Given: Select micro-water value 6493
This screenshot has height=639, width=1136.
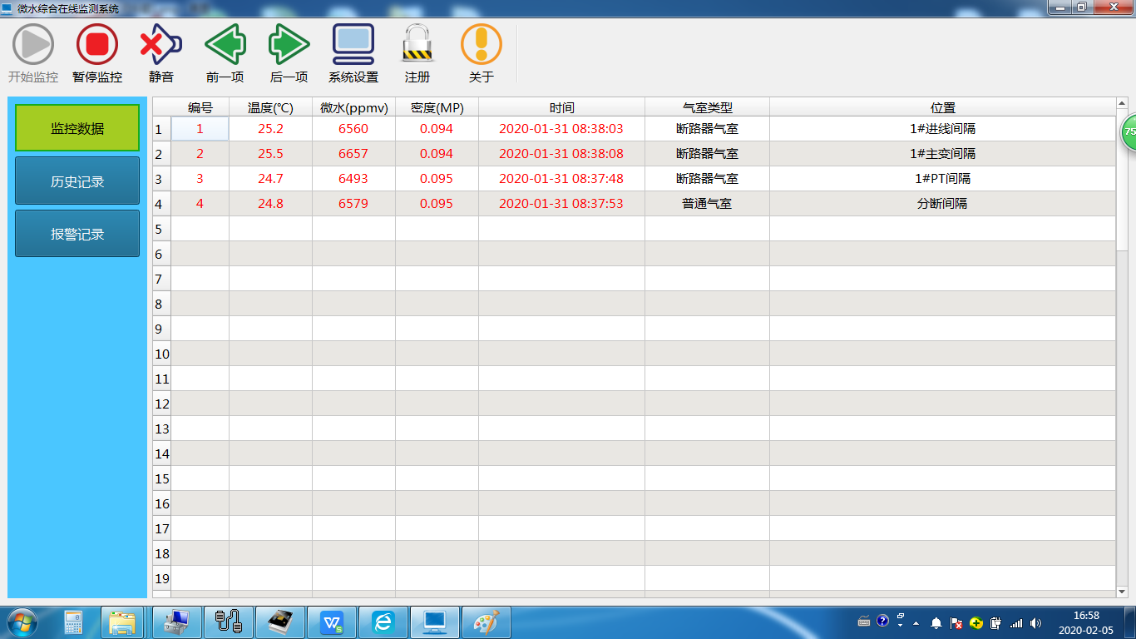Looking at the screenshot, I should tap(353, 179).
